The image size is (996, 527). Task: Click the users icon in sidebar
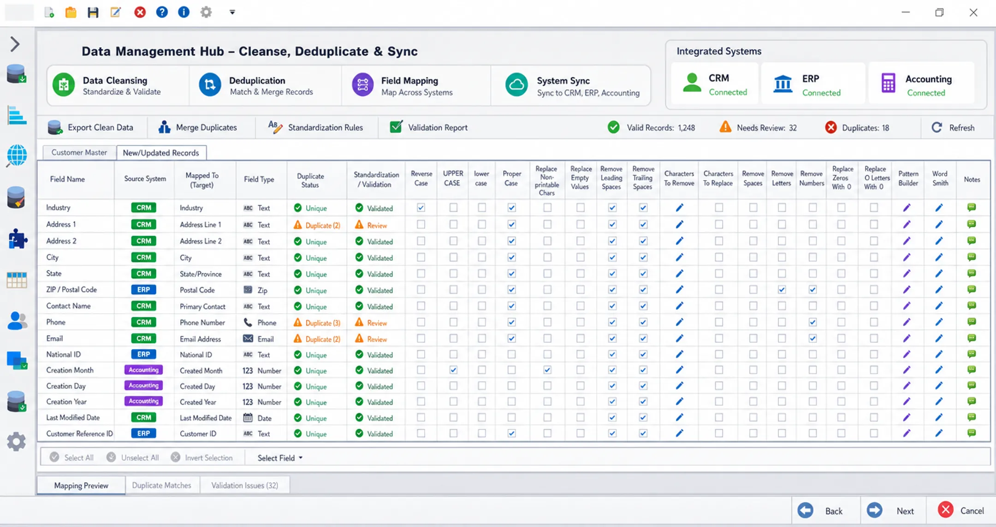click(x=17, y=321)
